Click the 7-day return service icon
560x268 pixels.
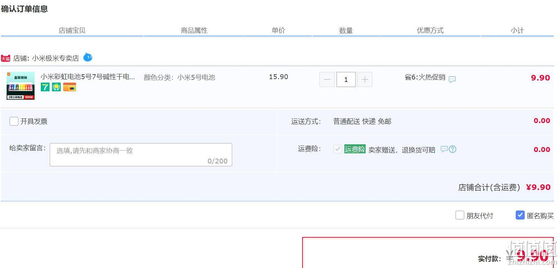click(x=45, y=87)
